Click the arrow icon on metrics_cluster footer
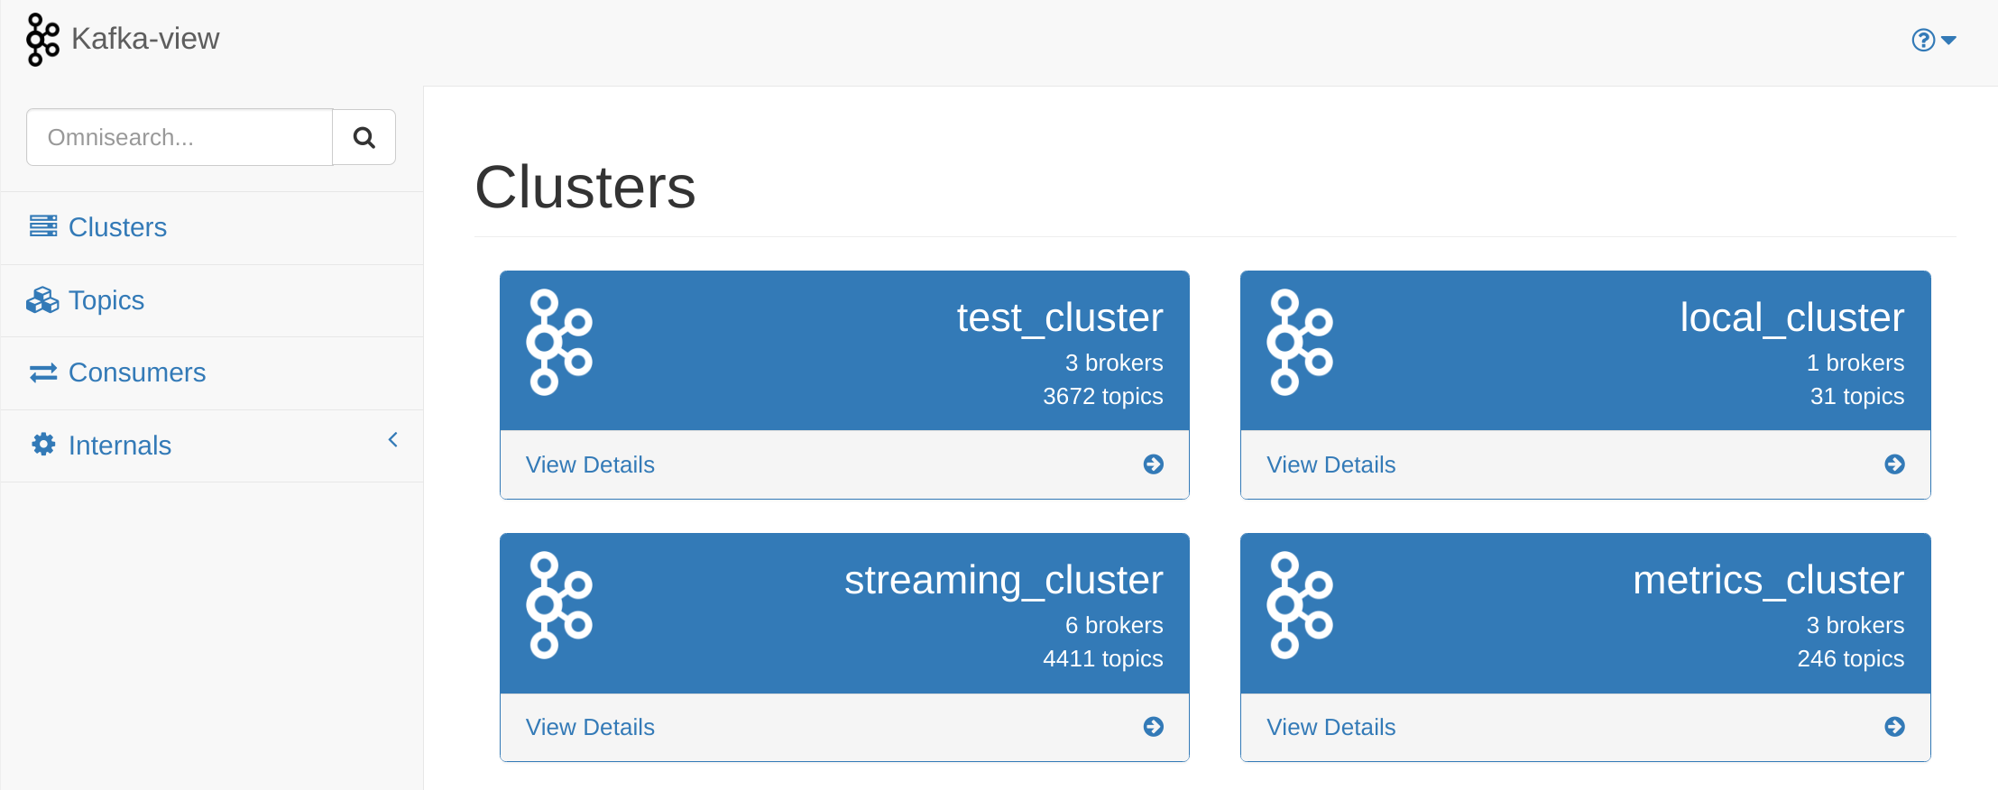Image resolution: width=1998 pixels, height=790 pixels. [x=1895, y=727]
